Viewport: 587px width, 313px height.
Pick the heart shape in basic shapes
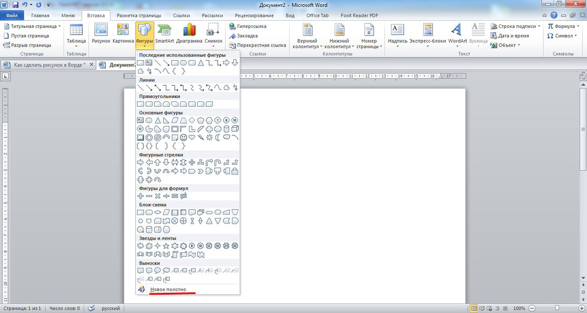(x=192, y=138)
